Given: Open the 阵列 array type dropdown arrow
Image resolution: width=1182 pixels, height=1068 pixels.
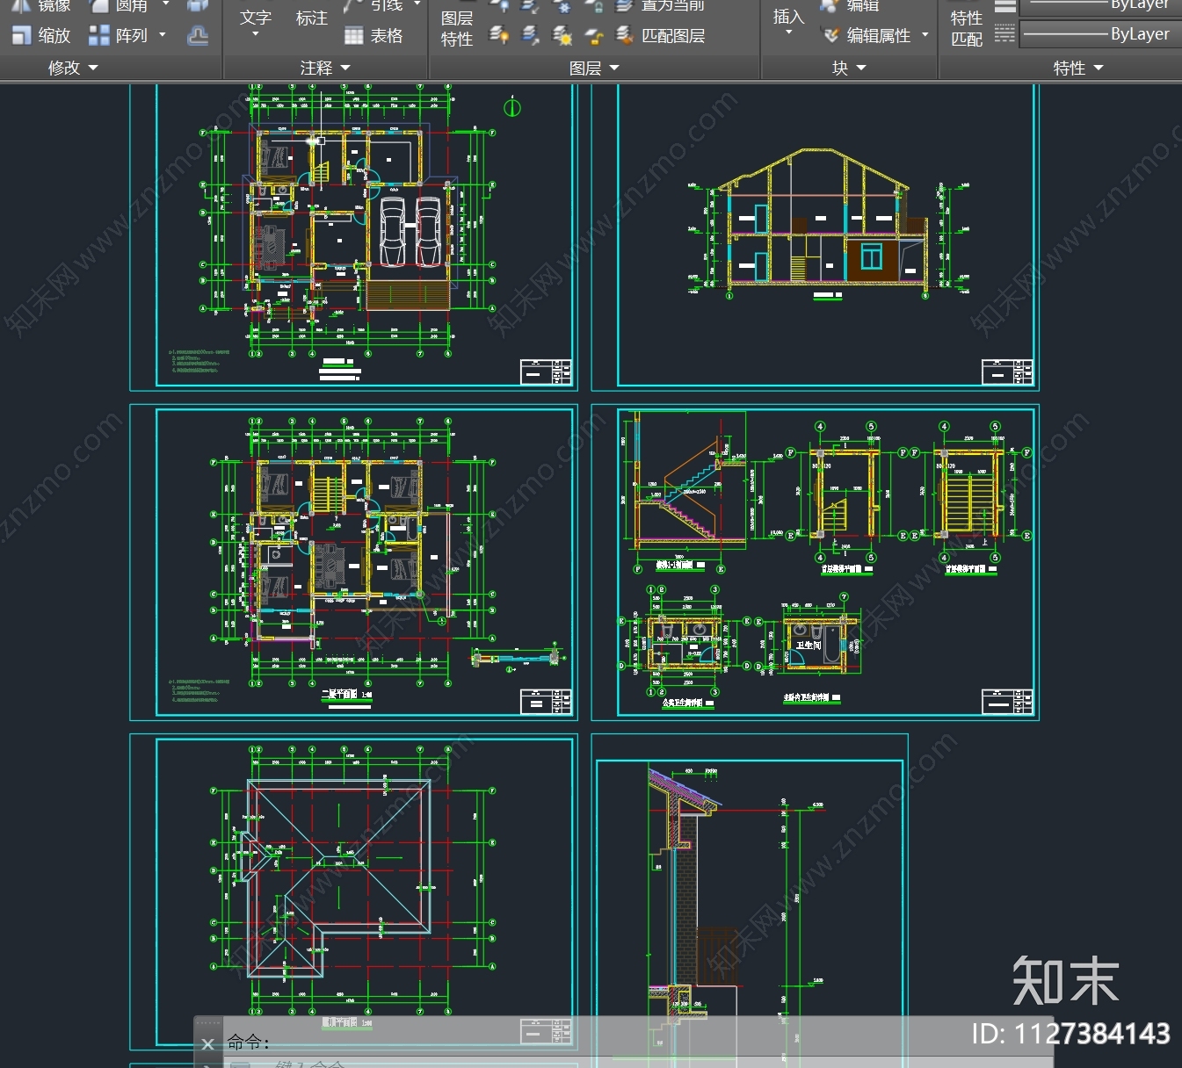Looking at the screenshot, I should pyautogui.click(x=163, y=35).
